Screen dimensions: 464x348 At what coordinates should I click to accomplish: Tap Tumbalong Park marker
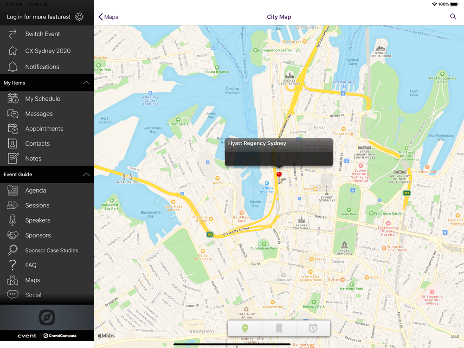pyautogui.click(x=264, y=244)
